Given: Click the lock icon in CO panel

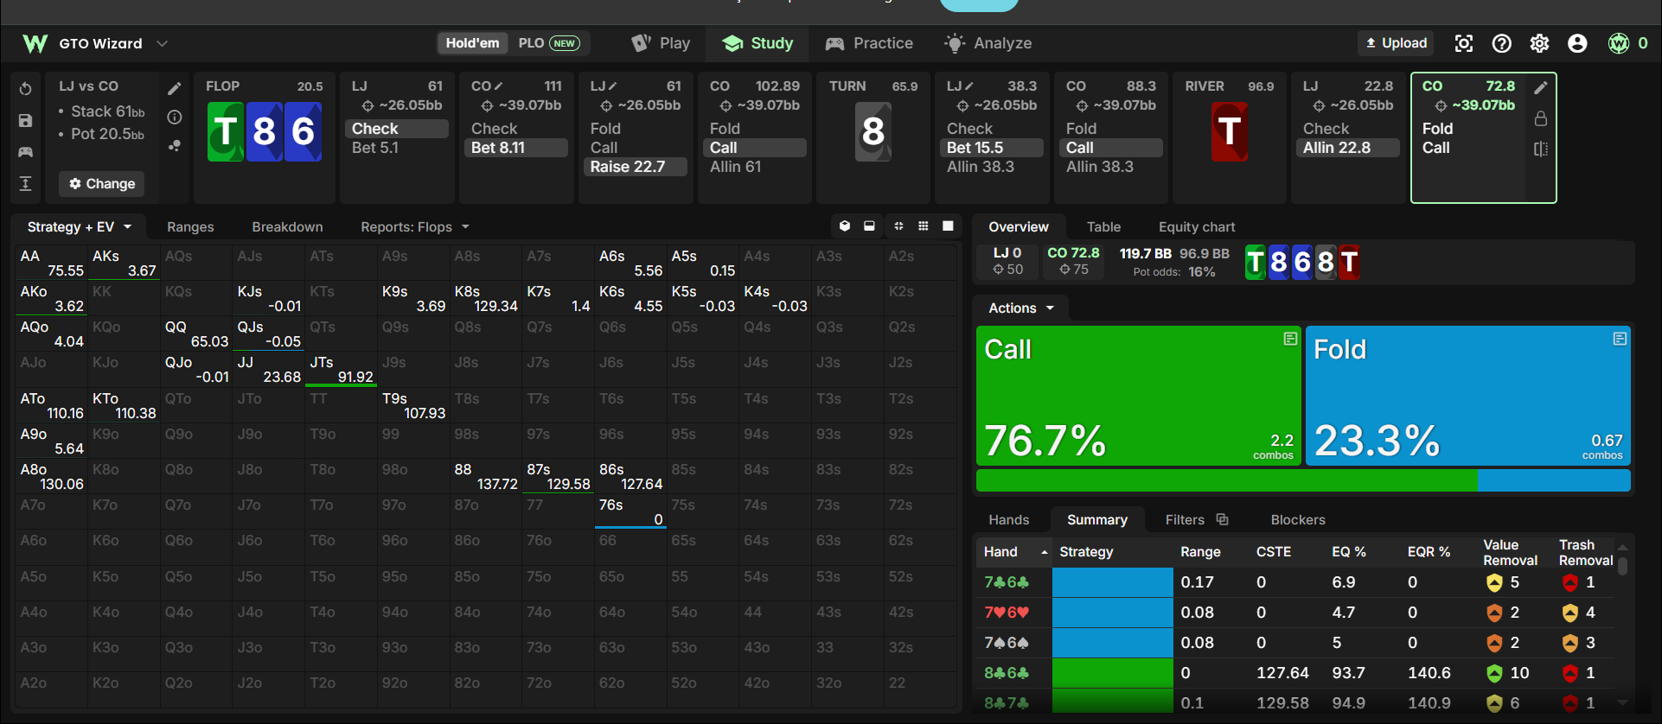Looking at the screenshot, I should click(x=1541, y=118).
